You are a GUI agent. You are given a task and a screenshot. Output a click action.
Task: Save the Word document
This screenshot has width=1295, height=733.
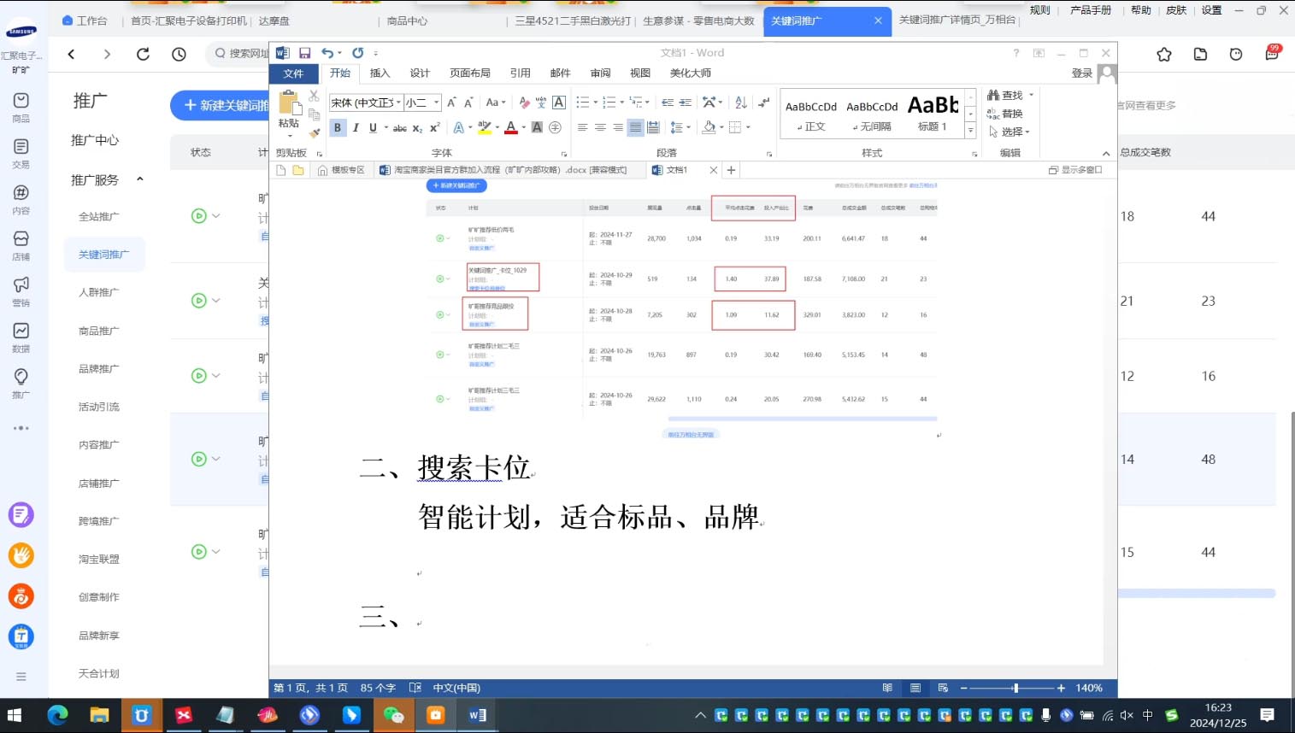(304, 53)
